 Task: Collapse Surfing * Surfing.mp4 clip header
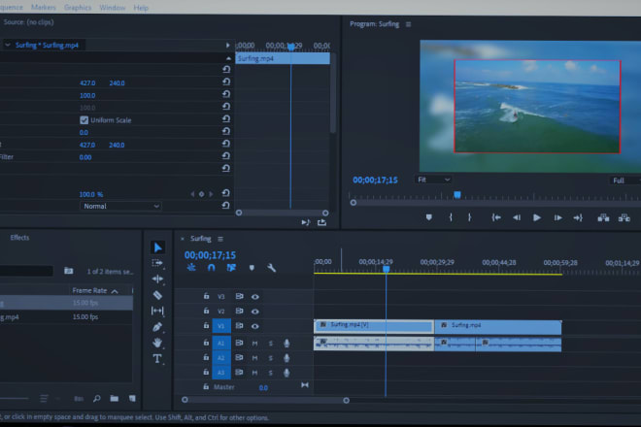click(x=8, y=45)
